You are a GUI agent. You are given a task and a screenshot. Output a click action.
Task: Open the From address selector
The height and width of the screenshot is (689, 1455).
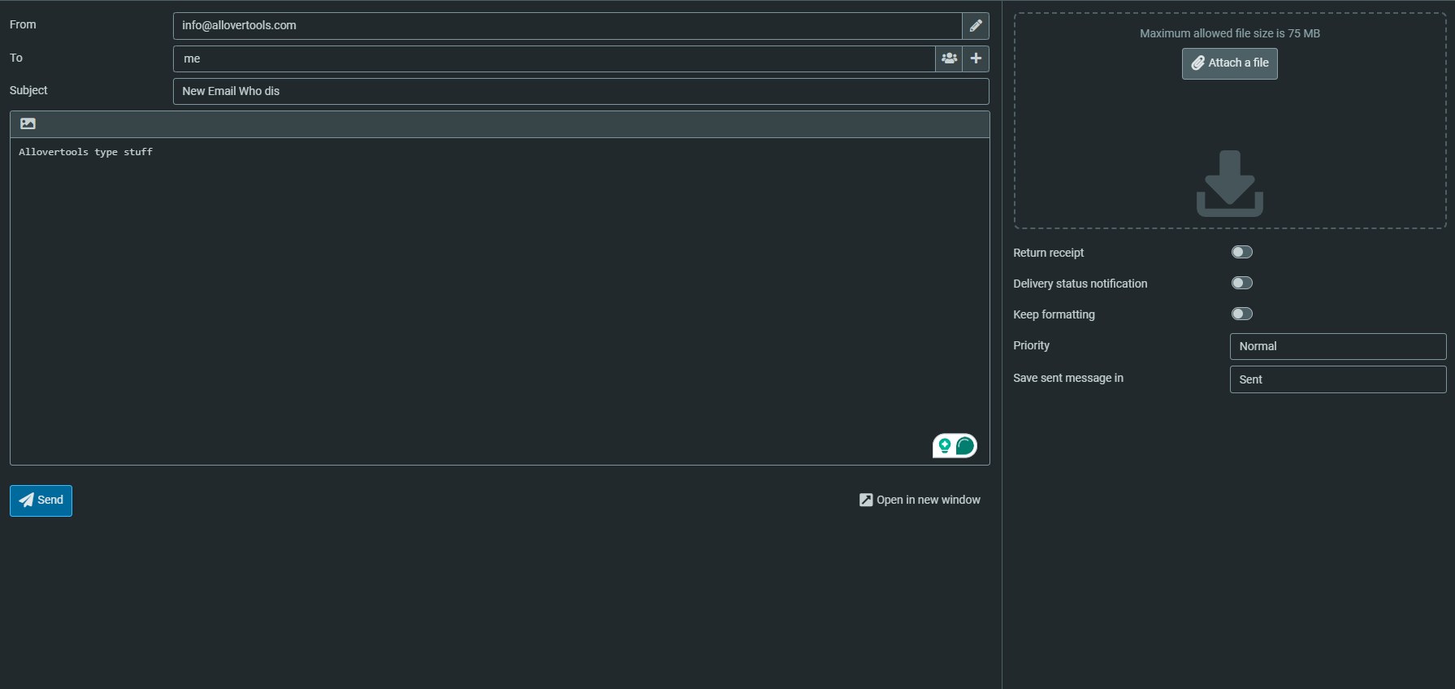(x=567, y=26)
